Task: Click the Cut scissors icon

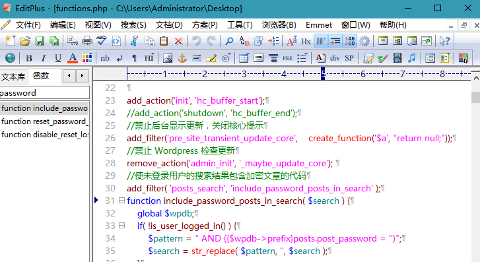Action: point(134,41)
